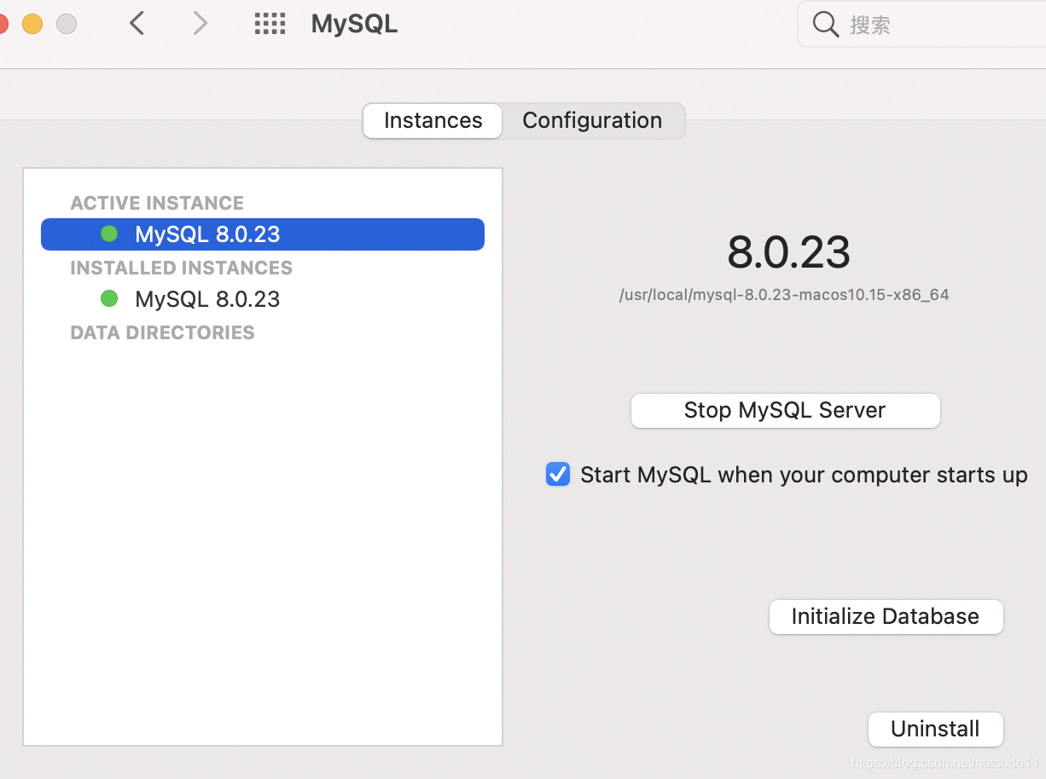The height and width of the screenshot is (779, 1046).
Task: Click the large 8.0.23 version number
Action: [788, 252]
